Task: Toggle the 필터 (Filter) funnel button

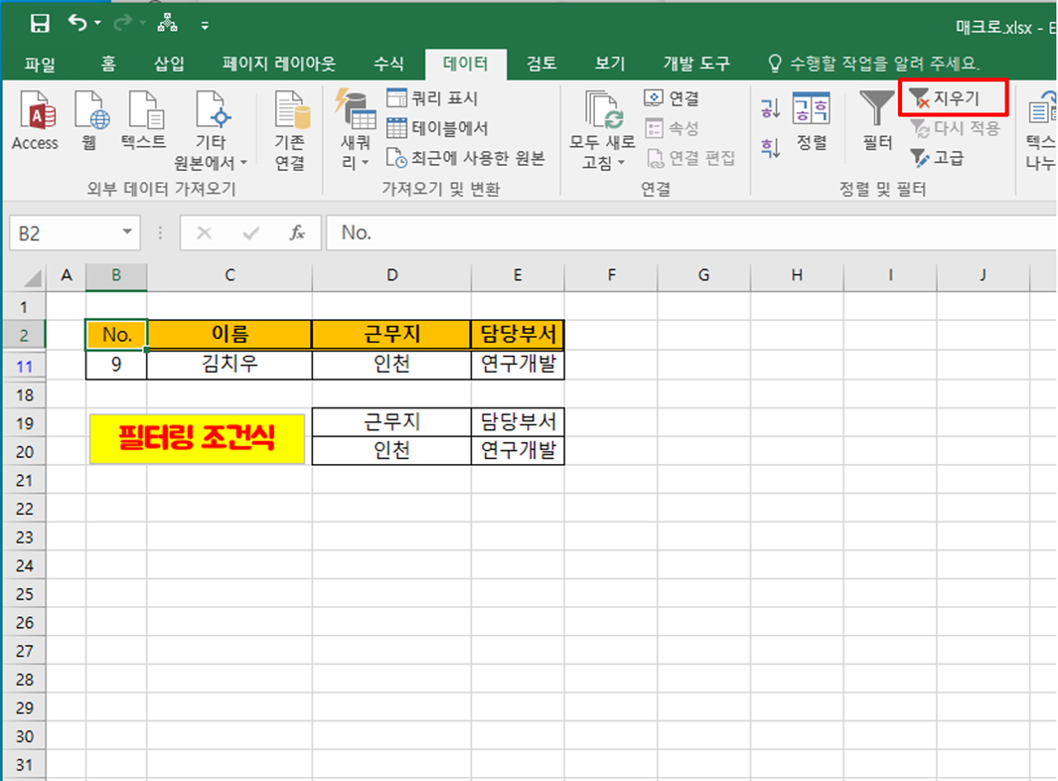Action: tap(876, 121)
